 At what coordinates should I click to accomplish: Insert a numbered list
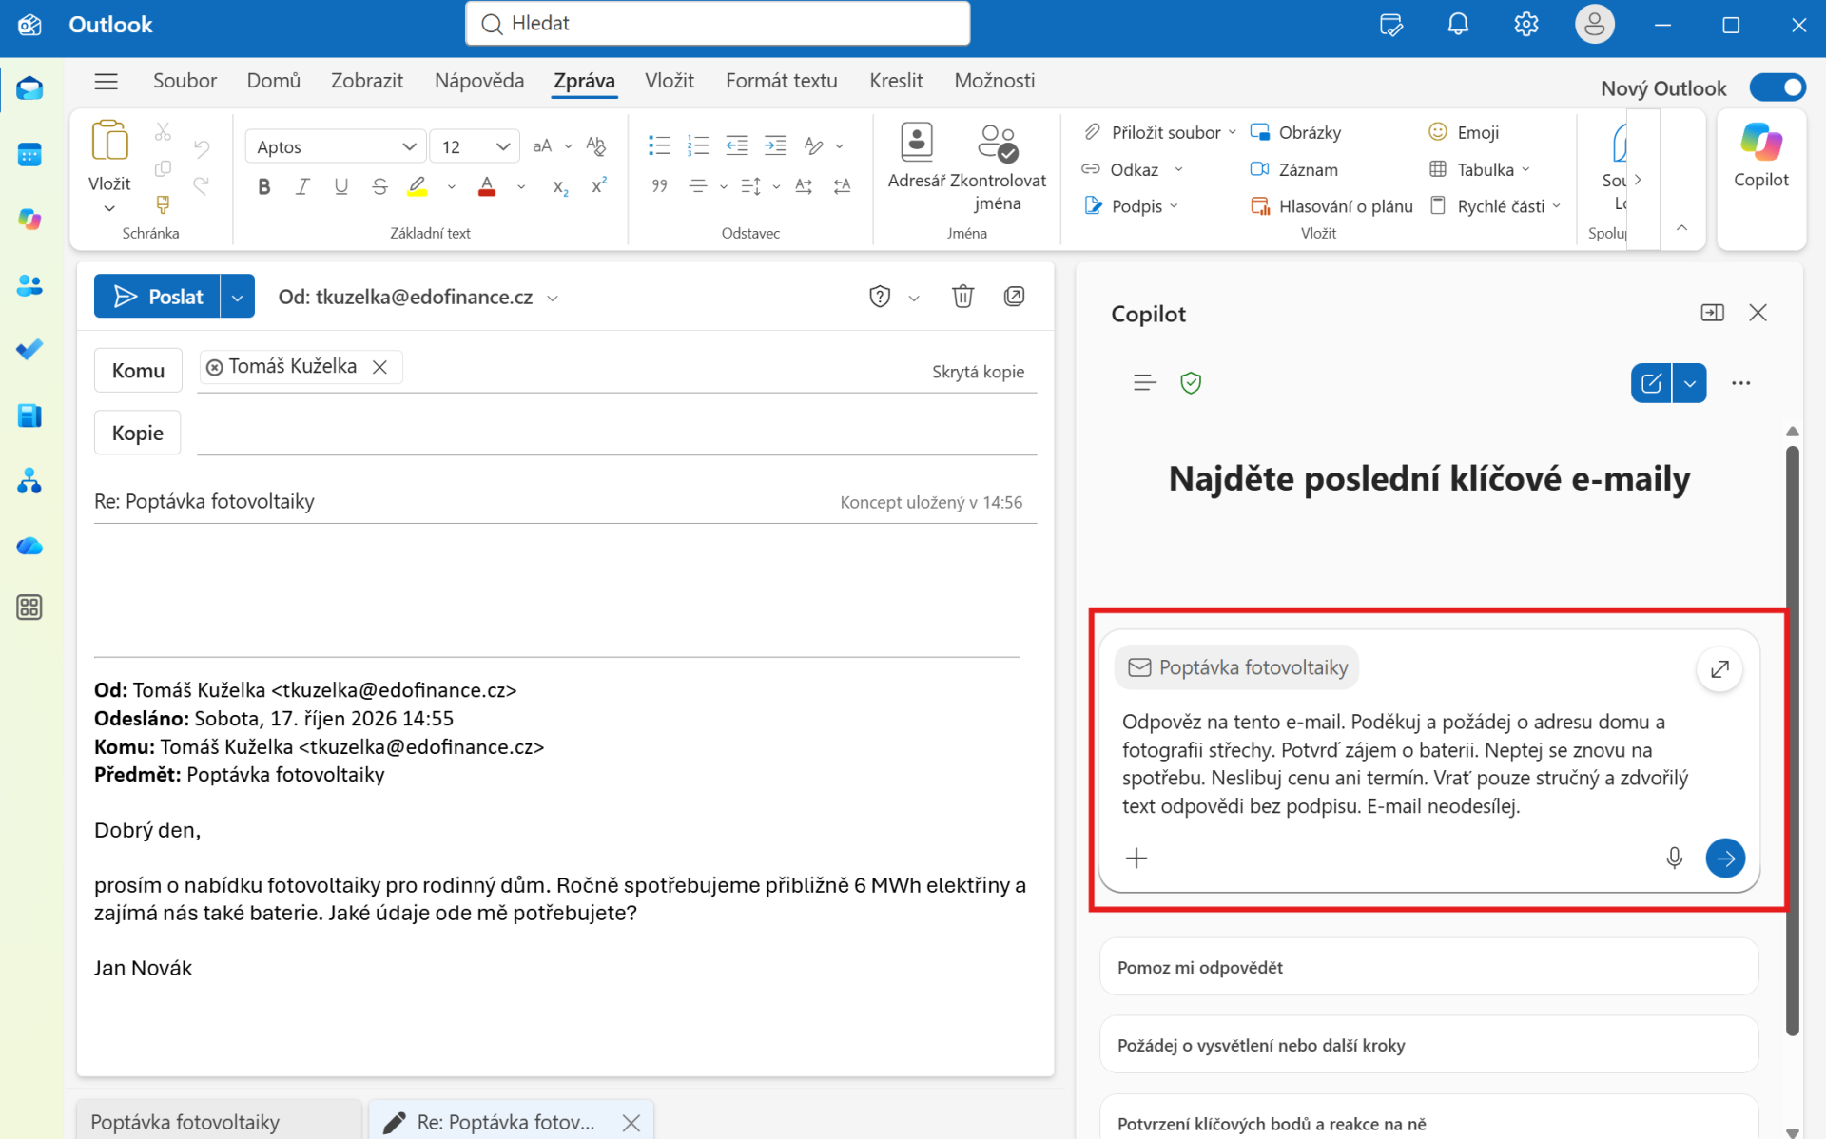pyautogui.click(x=698, y=145)
